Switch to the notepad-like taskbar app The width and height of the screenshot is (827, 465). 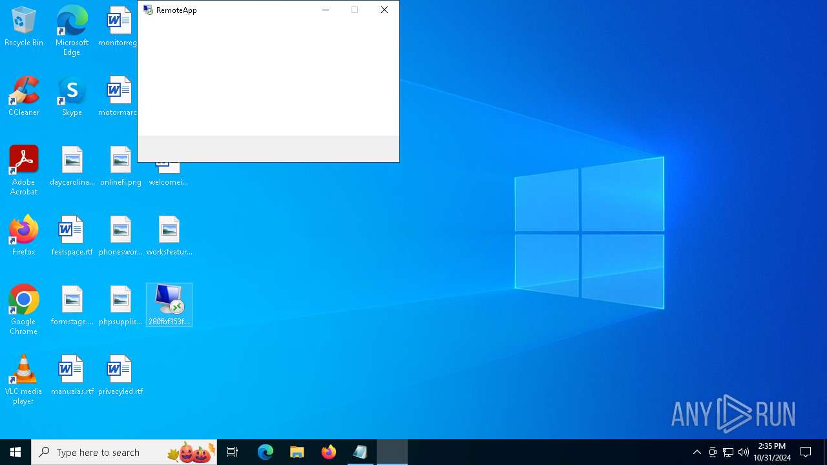pyautogui.click(x=361, y=452)
